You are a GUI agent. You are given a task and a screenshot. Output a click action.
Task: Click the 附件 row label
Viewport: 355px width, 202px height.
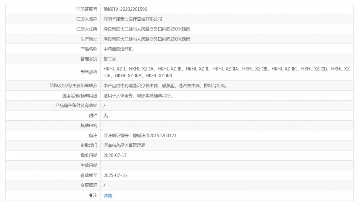tap(93, 116)
